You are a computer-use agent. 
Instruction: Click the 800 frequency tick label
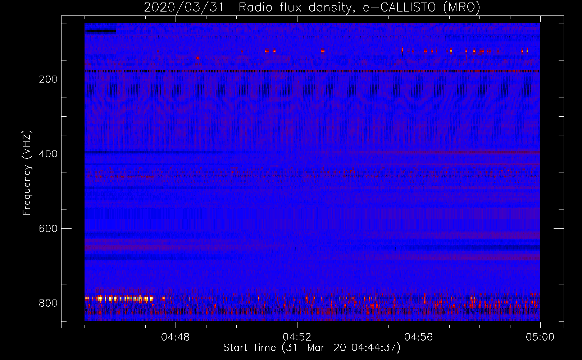coord(48,303)
